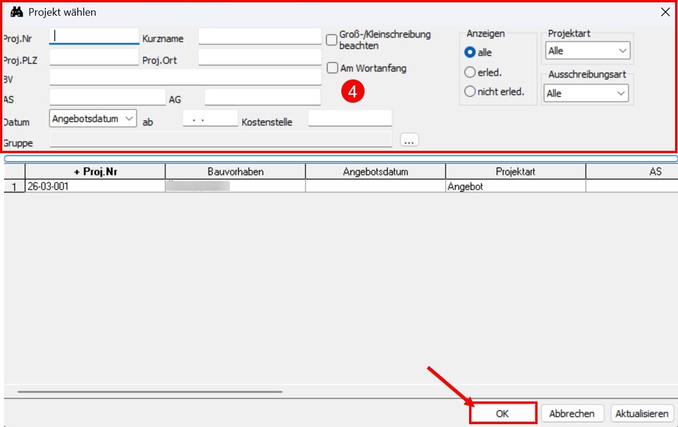This screenshot has height=427, width=678.
Task: Open the Ausschreibungsart dropdown
Action: (586, 93)
